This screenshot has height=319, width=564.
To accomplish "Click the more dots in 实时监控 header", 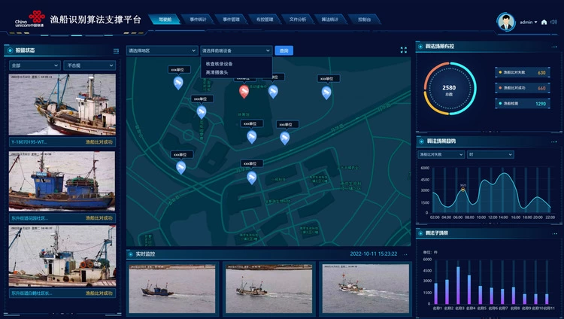I will 404,254.
